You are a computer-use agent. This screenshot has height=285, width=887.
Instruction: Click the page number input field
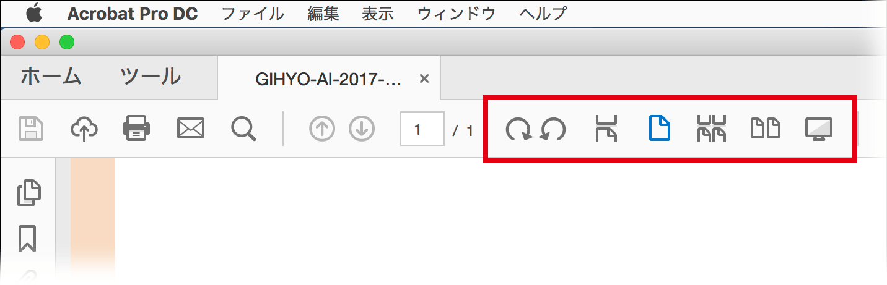pyautogui.click(x=422, y=129)
